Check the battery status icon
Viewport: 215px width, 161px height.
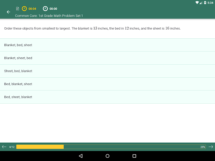205,3
